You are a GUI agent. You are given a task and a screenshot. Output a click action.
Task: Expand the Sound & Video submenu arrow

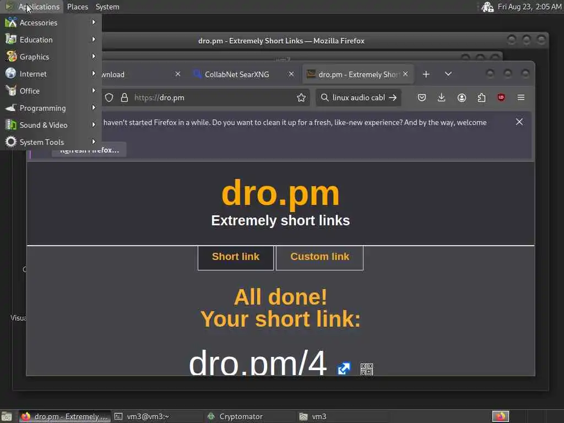tap(94, 125)
